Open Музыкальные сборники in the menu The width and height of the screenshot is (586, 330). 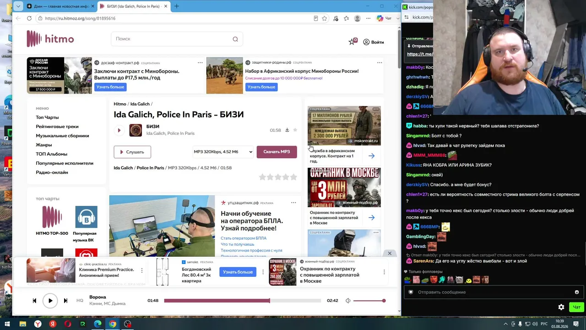62,136
